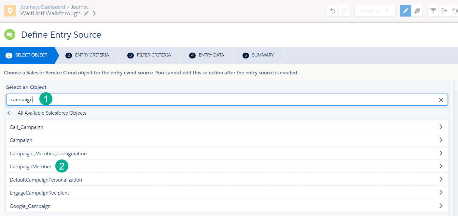Select the Campaign object from the list
Viewport: 458px width, 216px height.
click(x=21, y=140)
